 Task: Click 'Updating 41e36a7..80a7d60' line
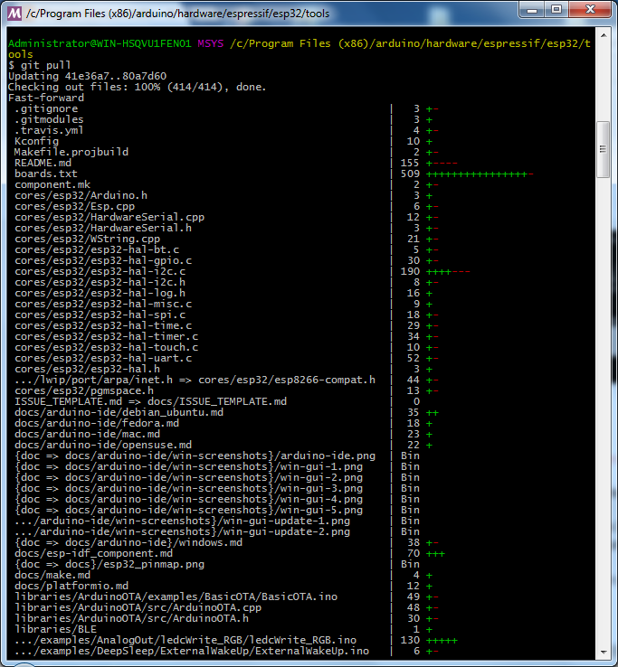[87, 76]
